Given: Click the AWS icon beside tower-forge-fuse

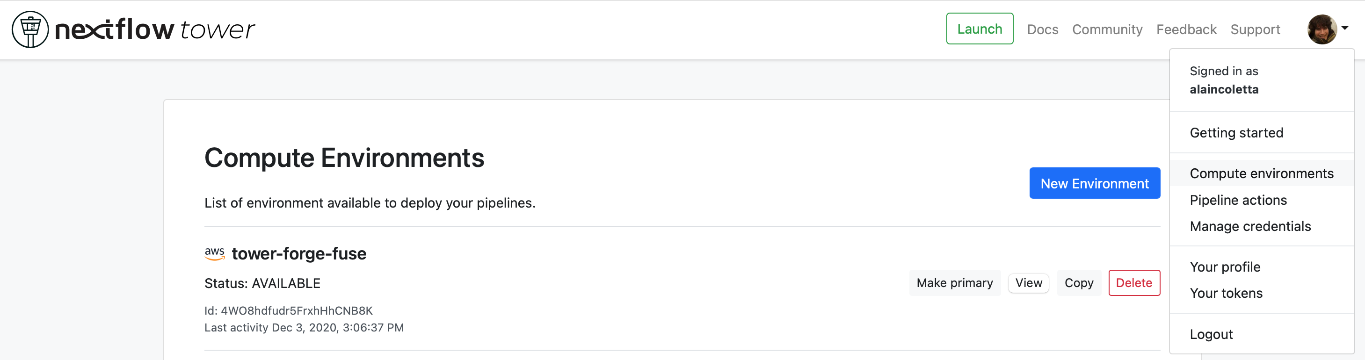Looking at the screenshot, I should tap(215, 253).
